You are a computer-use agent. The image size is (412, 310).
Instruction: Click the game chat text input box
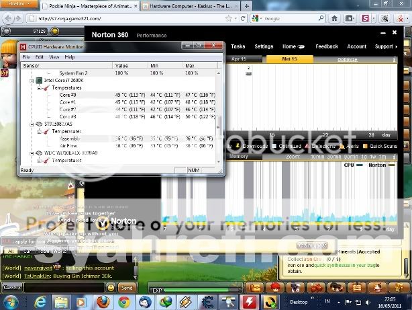click(64, 287)
